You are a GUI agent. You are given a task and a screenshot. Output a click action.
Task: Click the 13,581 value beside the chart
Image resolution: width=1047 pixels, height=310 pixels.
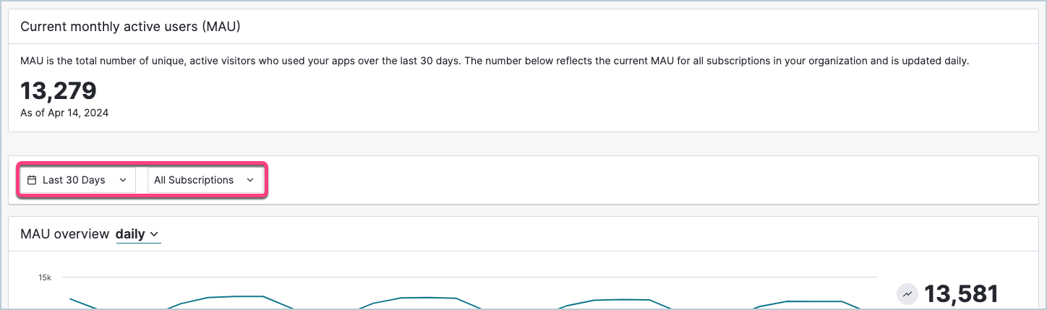(x=962, y=294)
